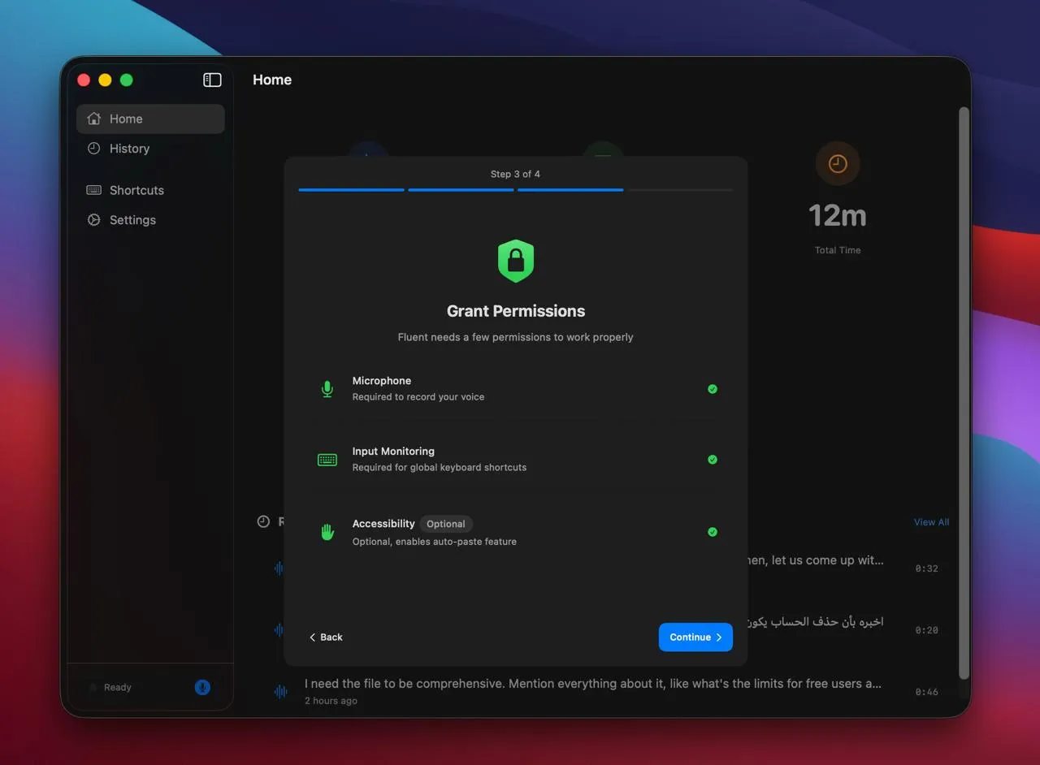The image size is (1040, 765).
Task: Click the orange Total Time clock icon
Action: [837, 164]
